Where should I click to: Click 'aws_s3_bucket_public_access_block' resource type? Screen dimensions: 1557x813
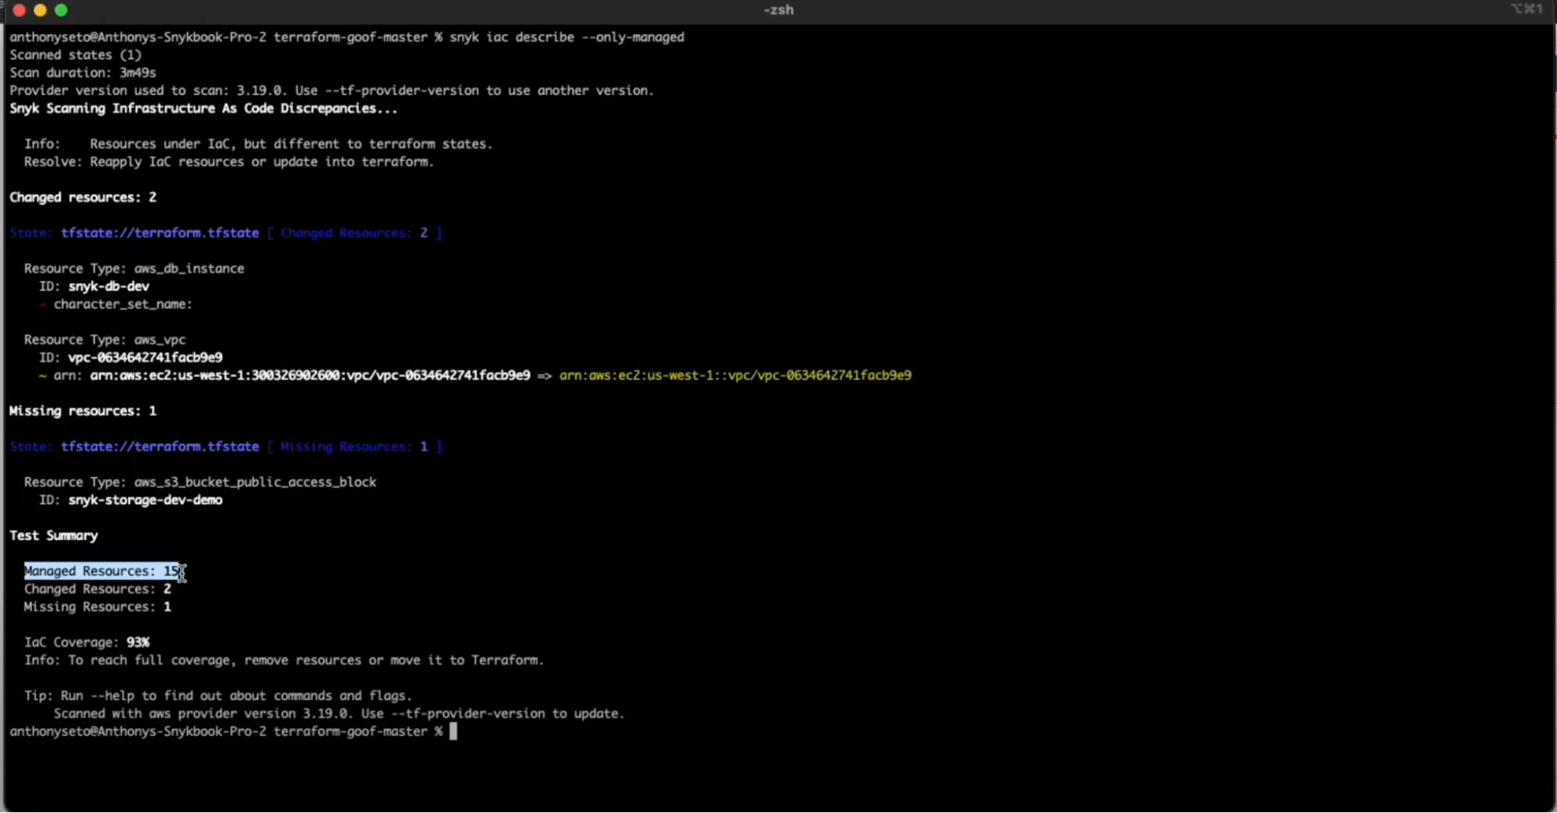255,483
